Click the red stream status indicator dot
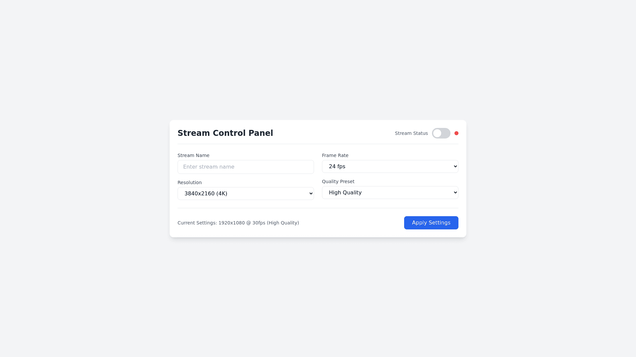The width and height of the screenshot is (636, 357). pyautogui.click(x=456, y=133)
